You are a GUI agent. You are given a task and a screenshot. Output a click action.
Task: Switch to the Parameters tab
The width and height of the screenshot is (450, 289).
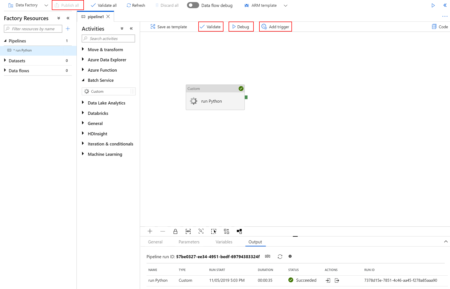click(189, 242)
